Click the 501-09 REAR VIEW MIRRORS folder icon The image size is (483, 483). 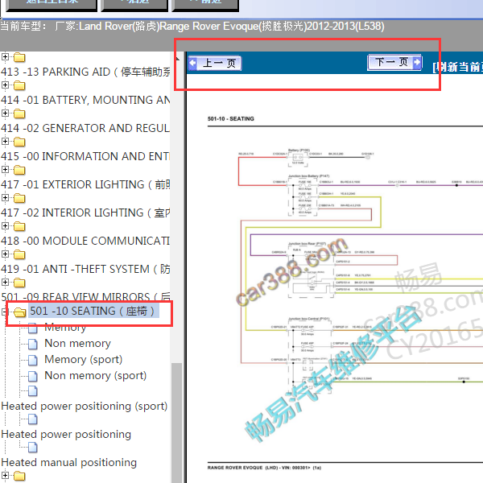point(19,283)
